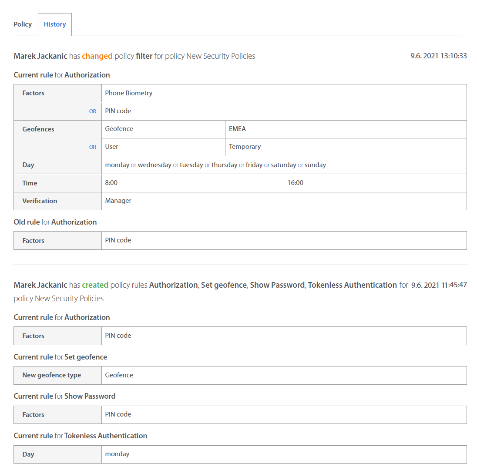The image size is (477, 474).
Task: Click the orange 'changed' status word
Action: point(97,56)
